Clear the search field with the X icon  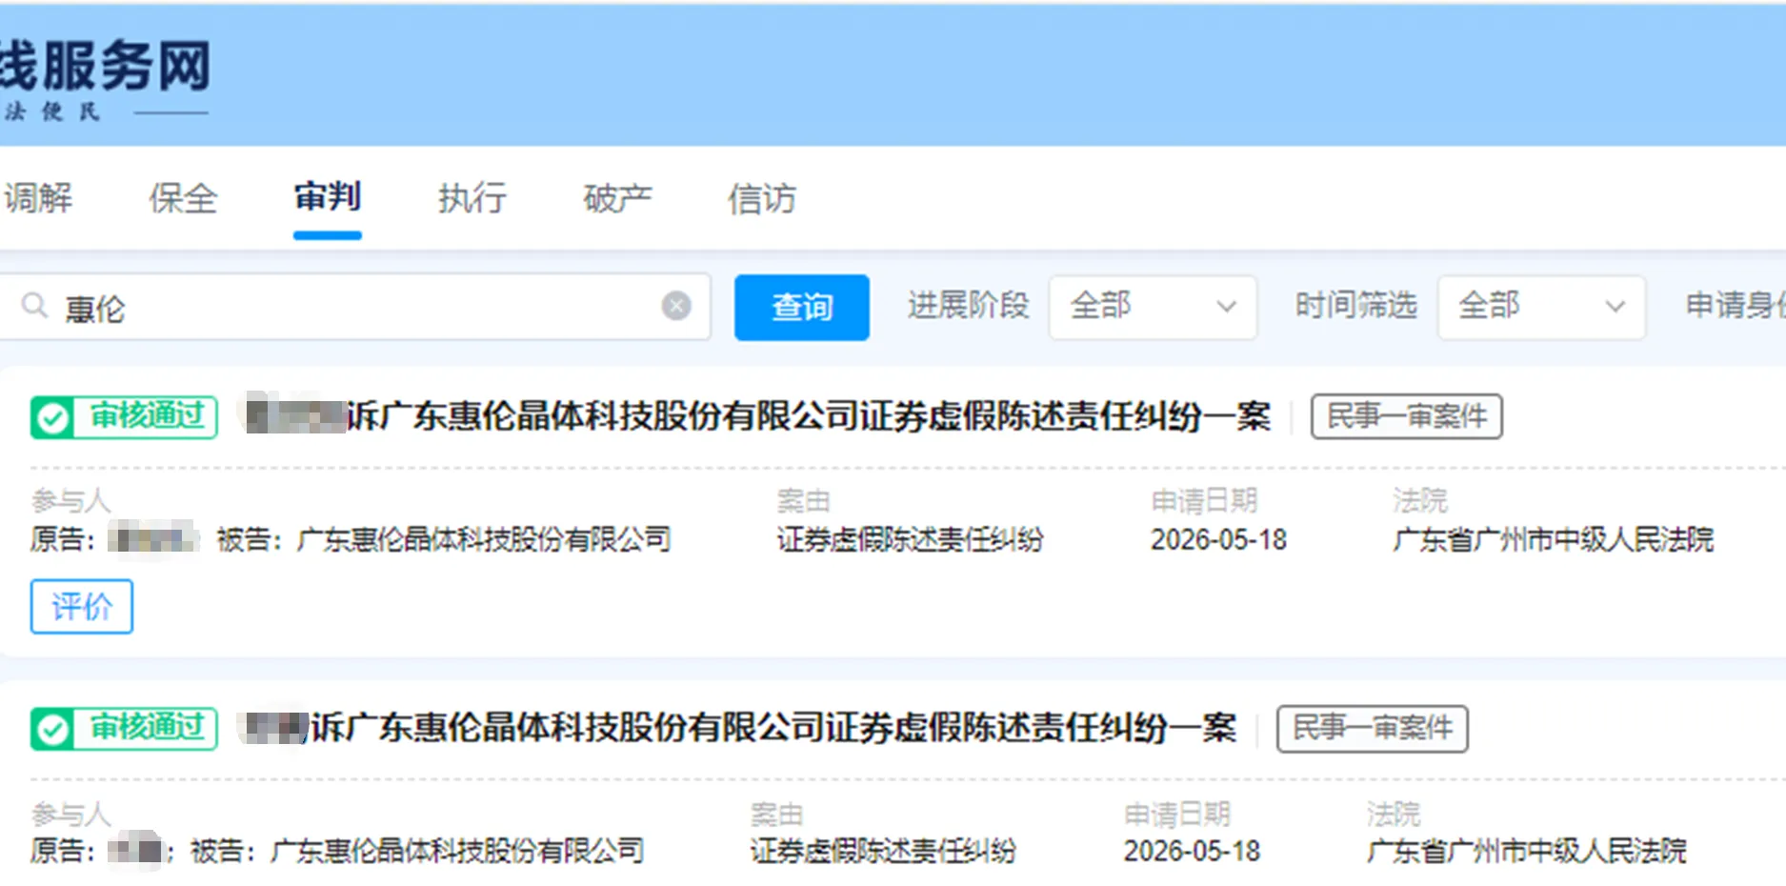pos(676,306)
